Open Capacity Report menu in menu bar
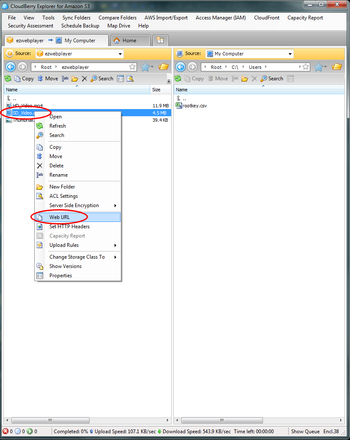 click(x=305, y=18)
